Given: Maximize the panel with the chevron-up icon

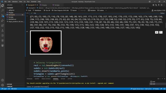Looking at the screenshot, I should [x=162, y=79].
